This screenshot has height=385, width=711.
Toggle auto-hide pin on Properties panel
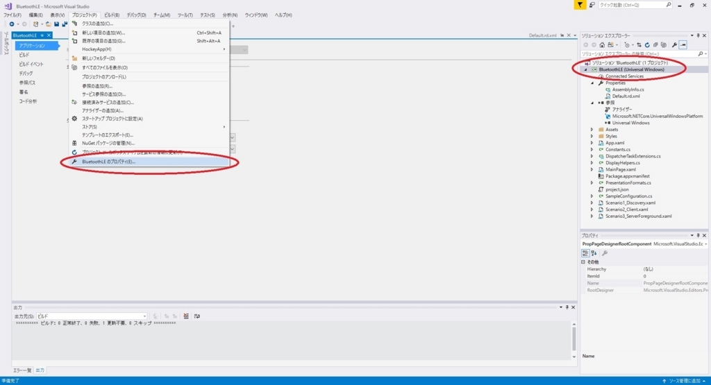(x=698, y=236)
